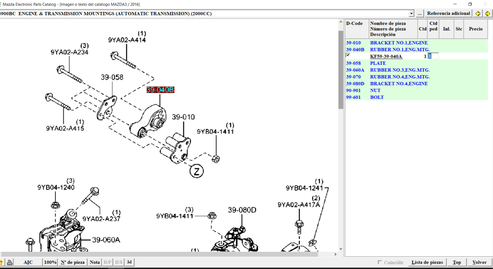Click part number KF59-39-040A
The width and height of the screenshot is (493, 269).
(386, 56)
